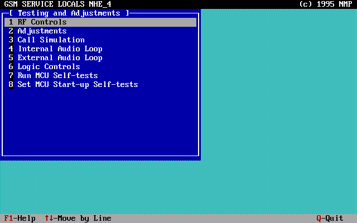Open Set MCU Start-up Self-tests
This screenshot has height=223, width=357.
pyautogui.click(x=78, y=85)
